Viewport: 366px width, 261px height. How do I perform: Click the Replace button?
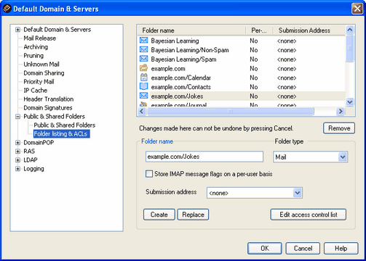click(193, 215)
